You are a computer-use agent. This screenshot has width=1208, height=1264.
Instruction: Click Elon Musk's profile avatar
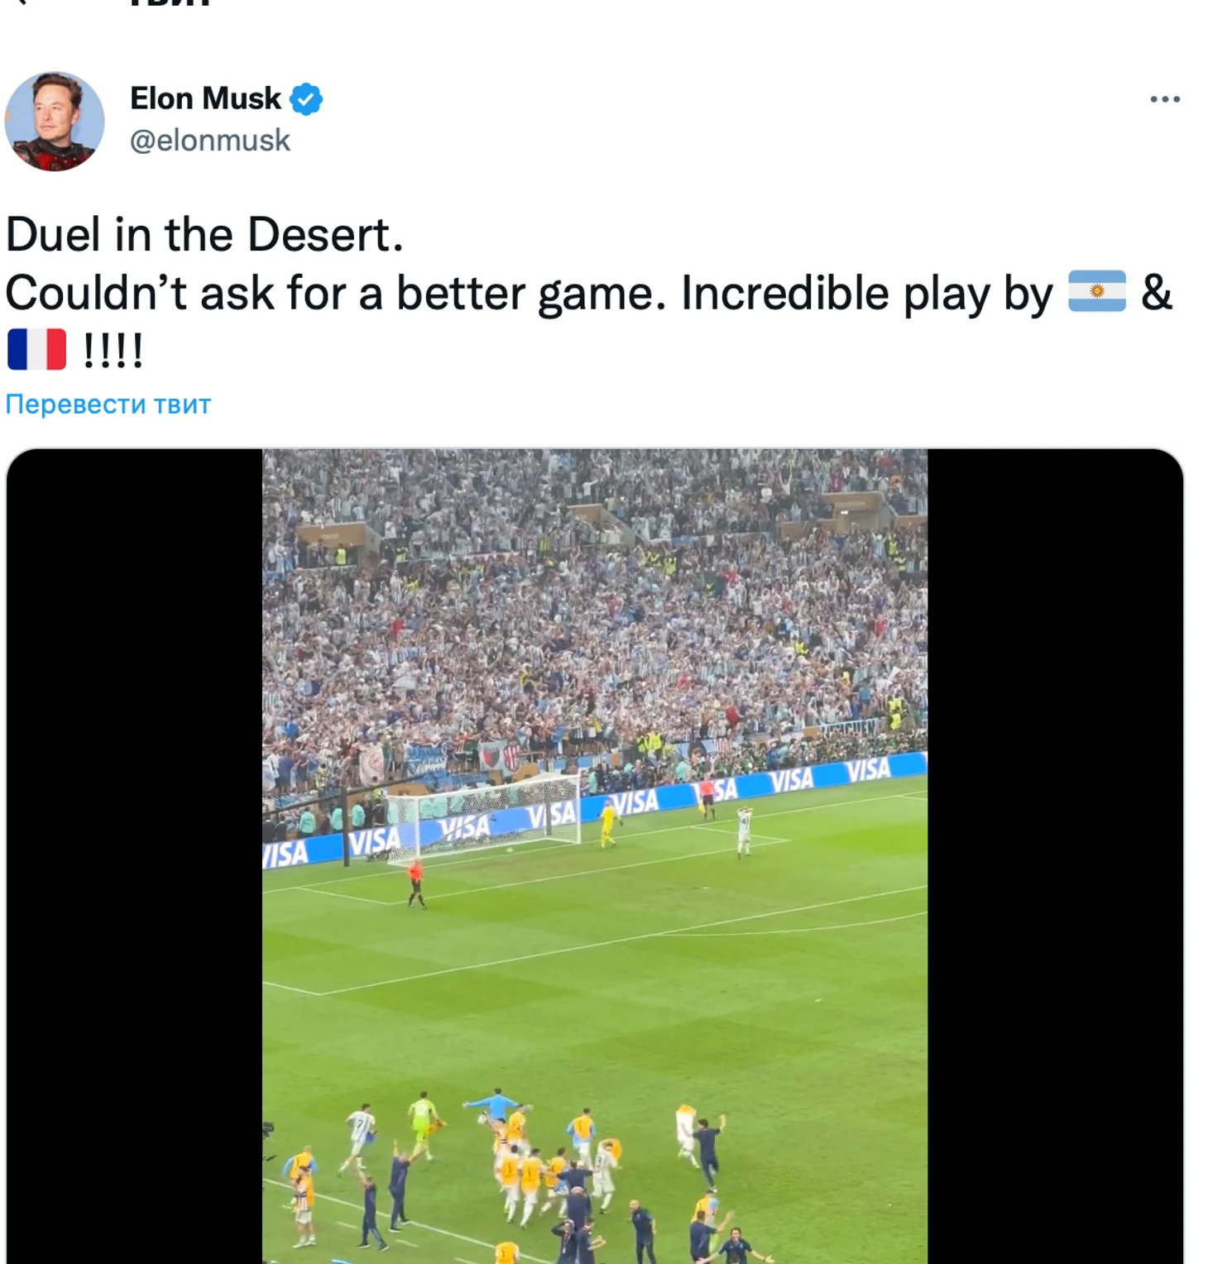click(x=55, y=122)
